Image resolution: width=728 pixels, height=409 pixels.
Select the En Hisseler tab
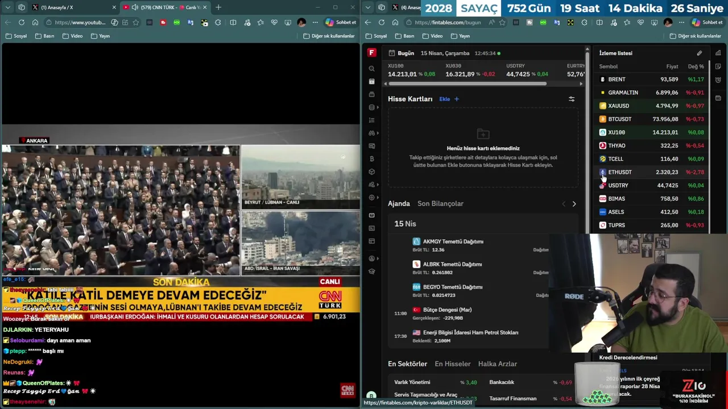pyautogui.click(x=453, y=364)
